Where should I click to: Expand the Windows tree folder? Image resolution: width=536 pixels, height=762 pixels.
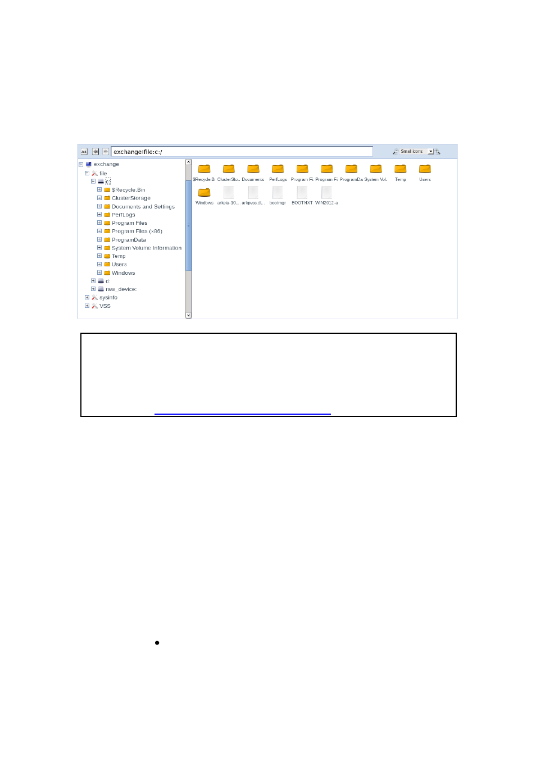99,273
